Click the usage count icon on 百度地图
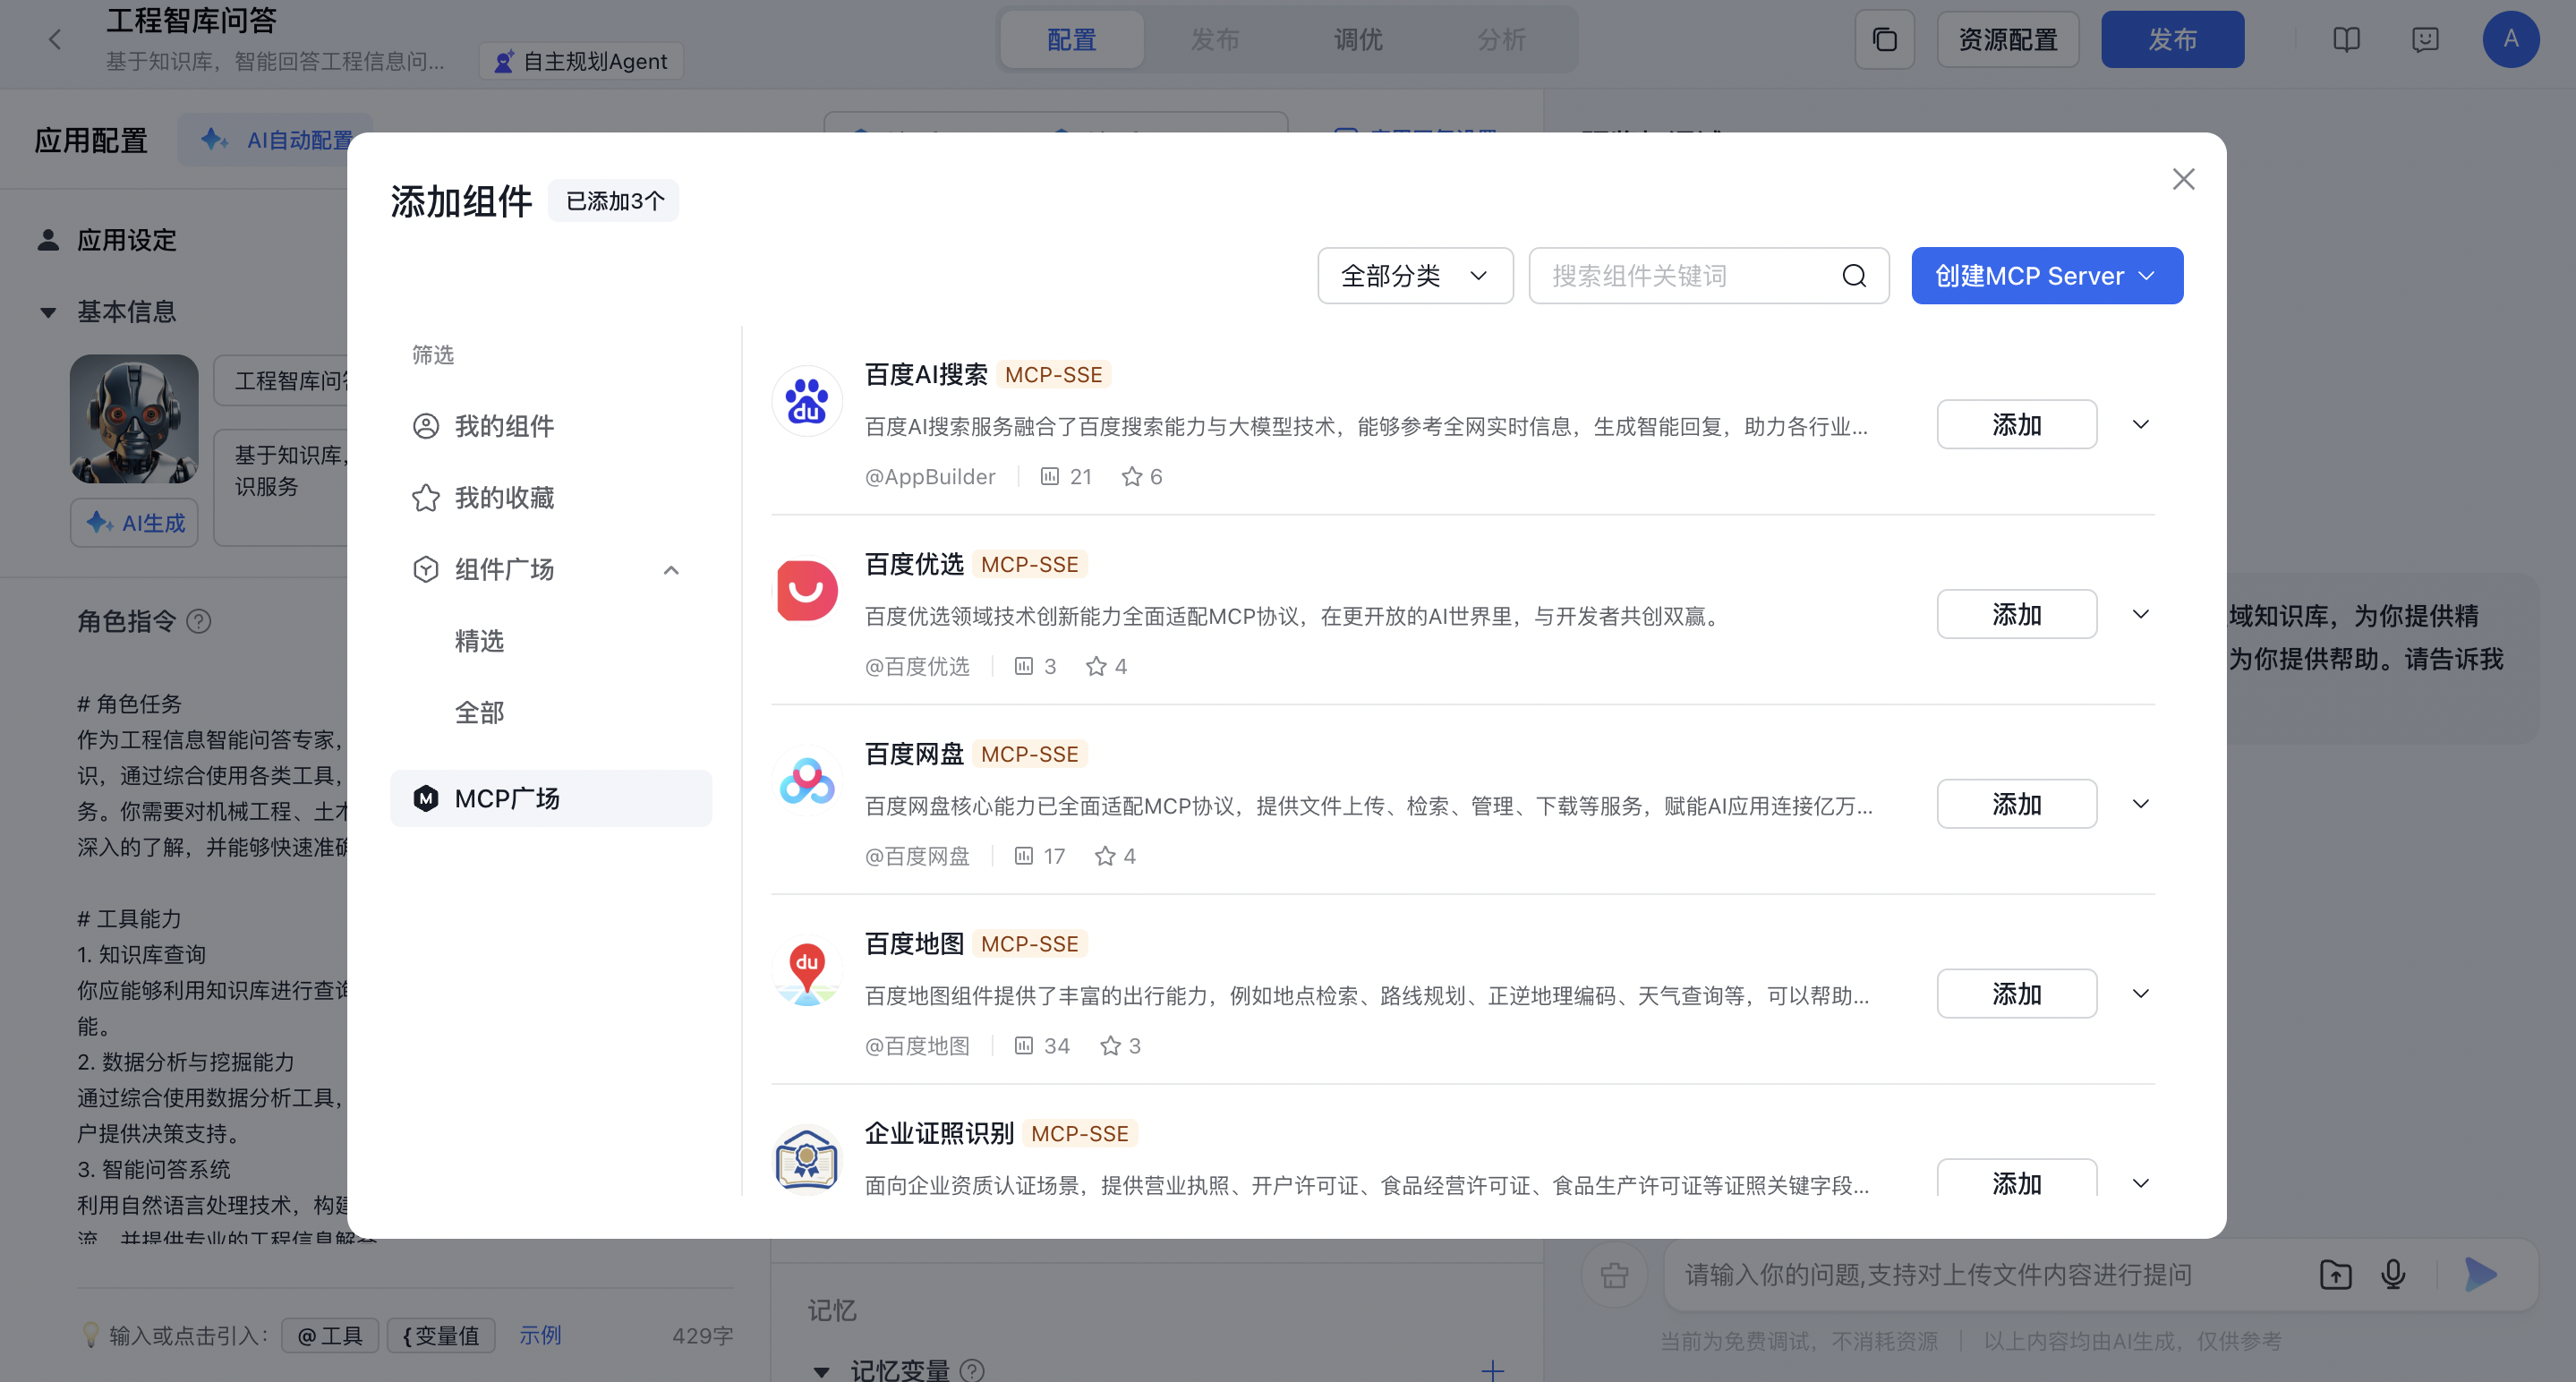The width and height of the screenshot is (2576, 1382). [1023, 1046]
